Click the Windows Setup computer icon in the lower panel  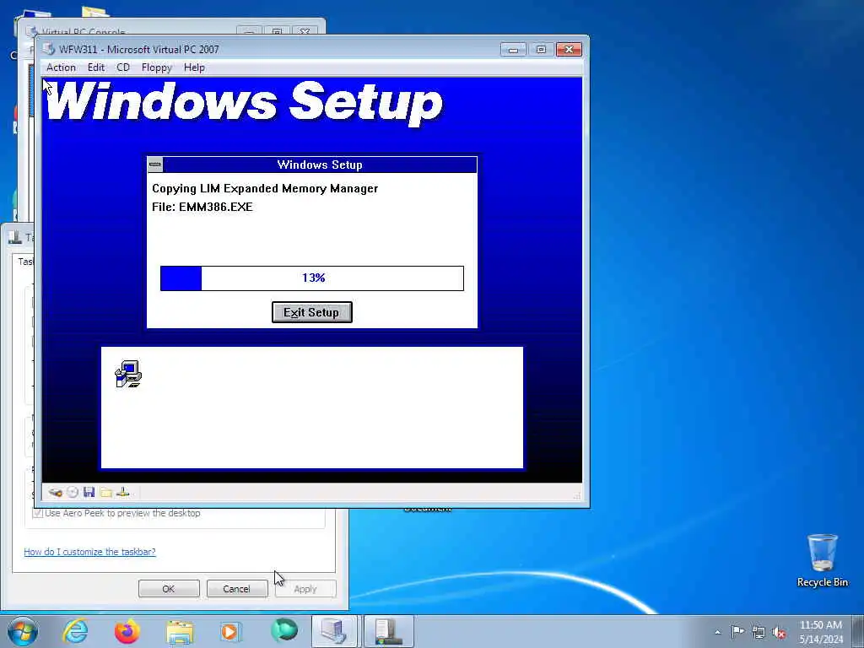128,374
